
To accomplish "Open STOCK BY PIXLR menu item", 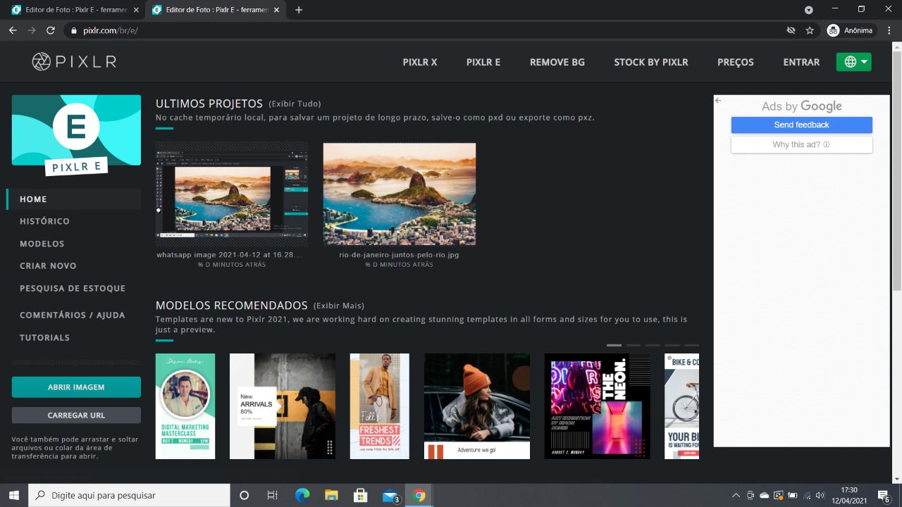I will (651, 62).
